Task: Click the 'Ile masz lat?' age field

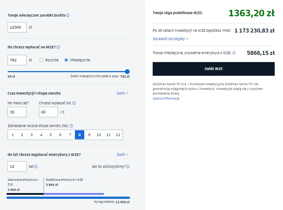Action: point(17,112)
